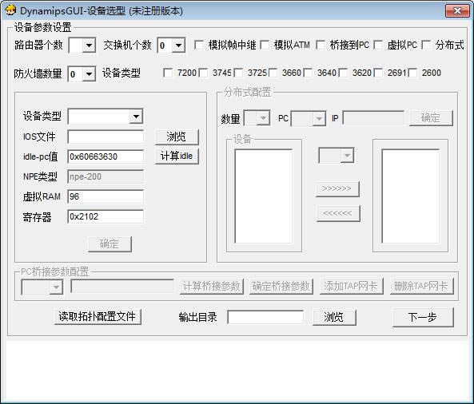Open the small dropdown between the device lists

pos(337,156)
